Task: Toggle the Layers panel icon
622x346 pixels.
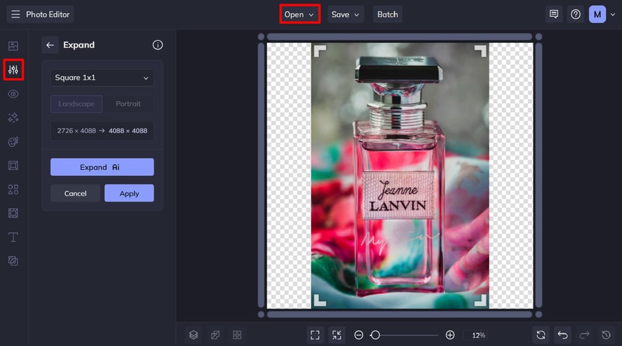Action: 194,335
